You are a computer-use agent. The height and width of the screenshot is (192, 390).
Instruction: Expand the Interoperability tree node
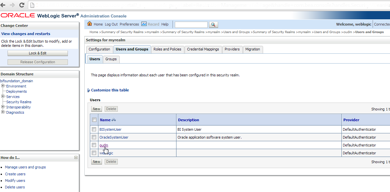pyautogui.click(x=3, y=107)
